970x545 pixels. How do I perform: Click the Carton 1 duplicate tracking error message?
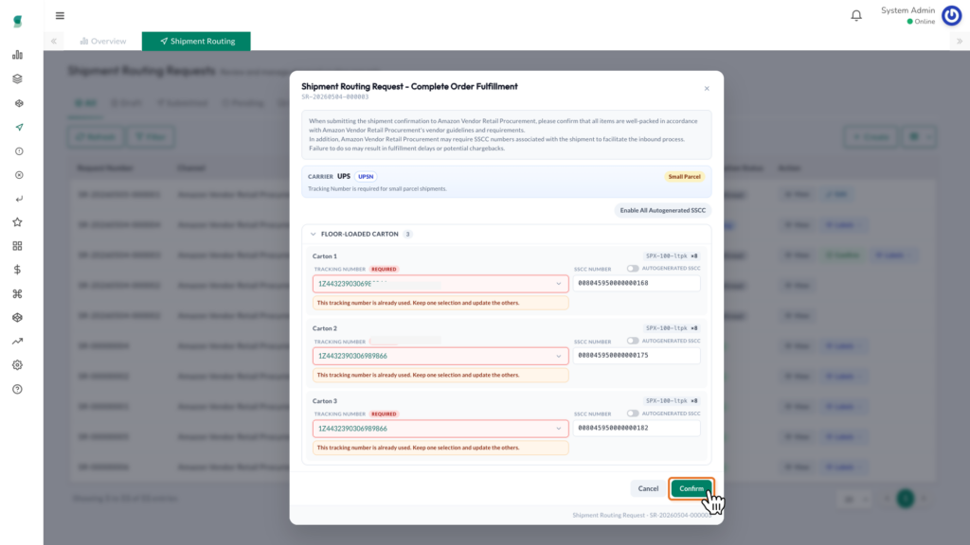(x=440, y=303)
